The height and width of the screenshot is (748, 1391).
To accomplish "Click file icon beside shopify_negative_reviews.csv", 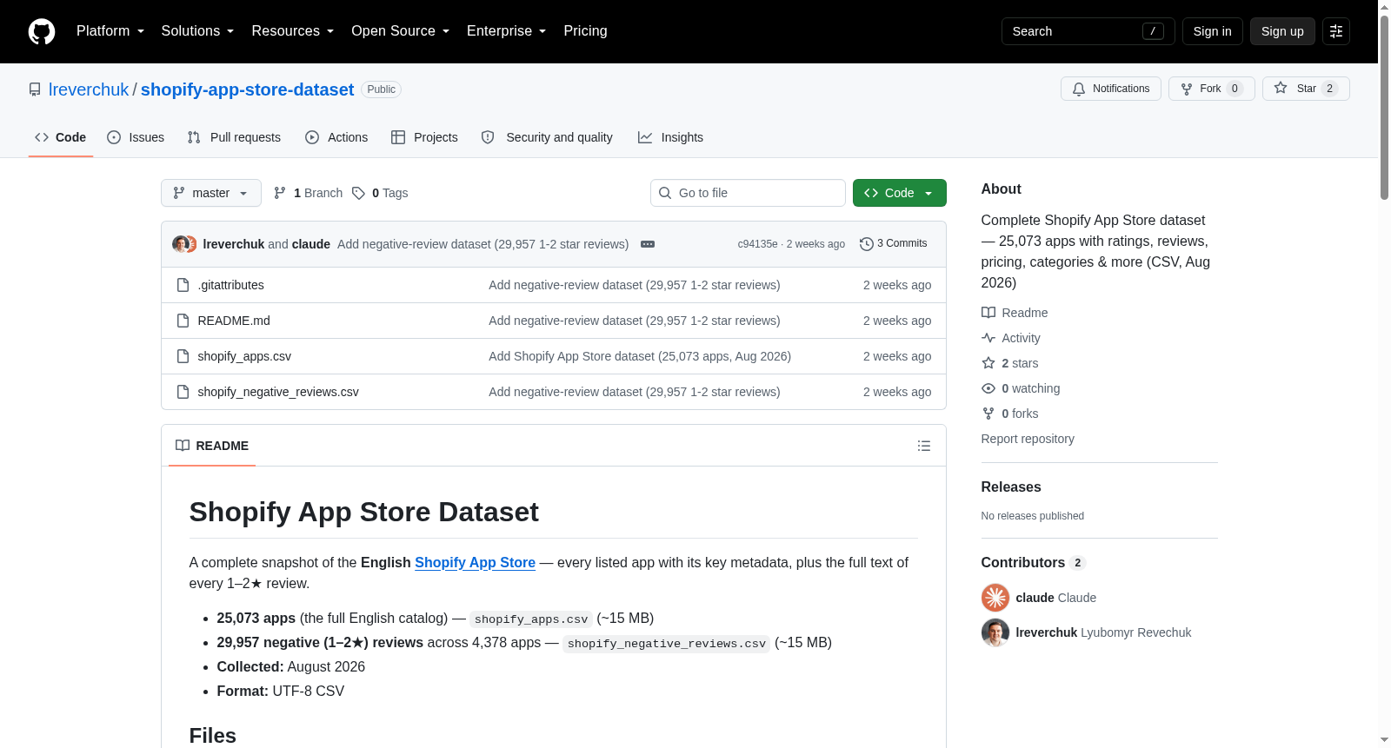I will 183,392.
